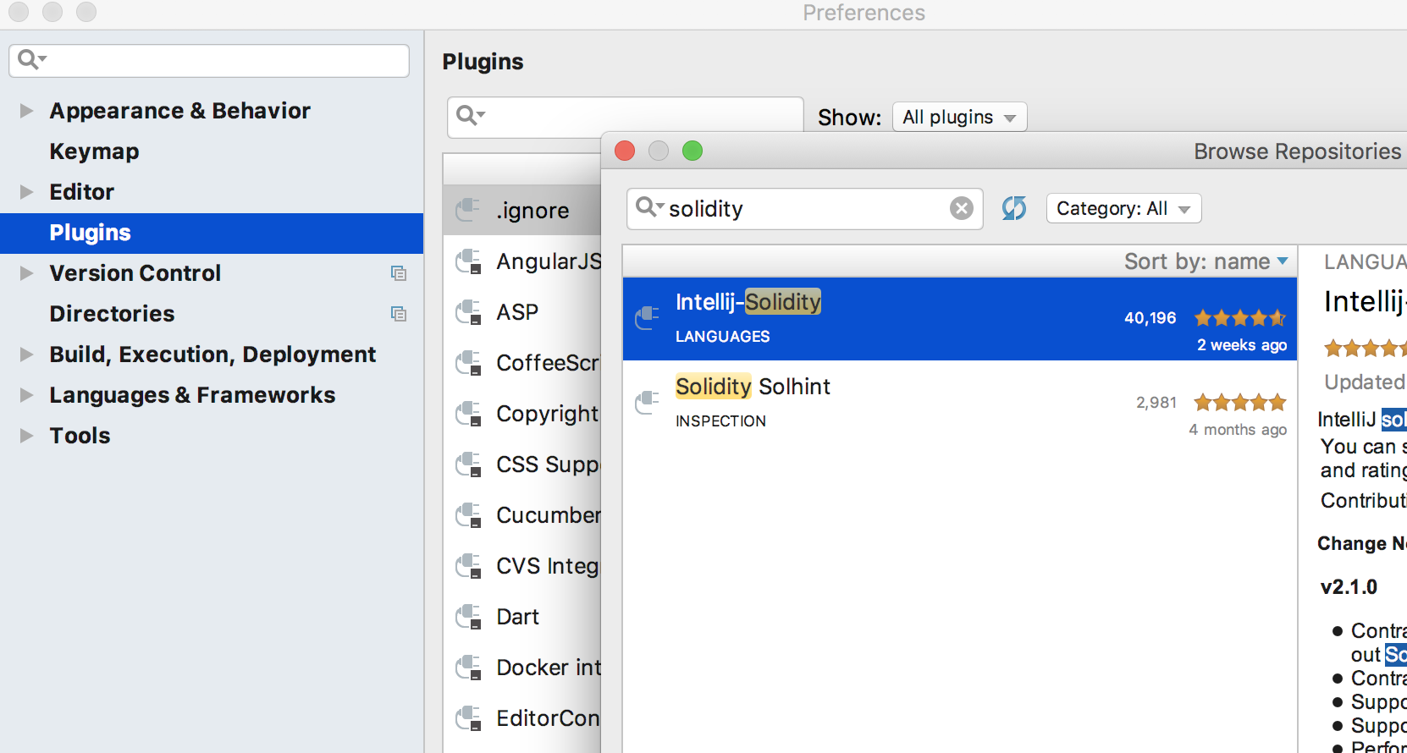Click the EditorConfig plugin icon
The width and height of the screenshot is (1407, 753).
click(x=468, y=718)
